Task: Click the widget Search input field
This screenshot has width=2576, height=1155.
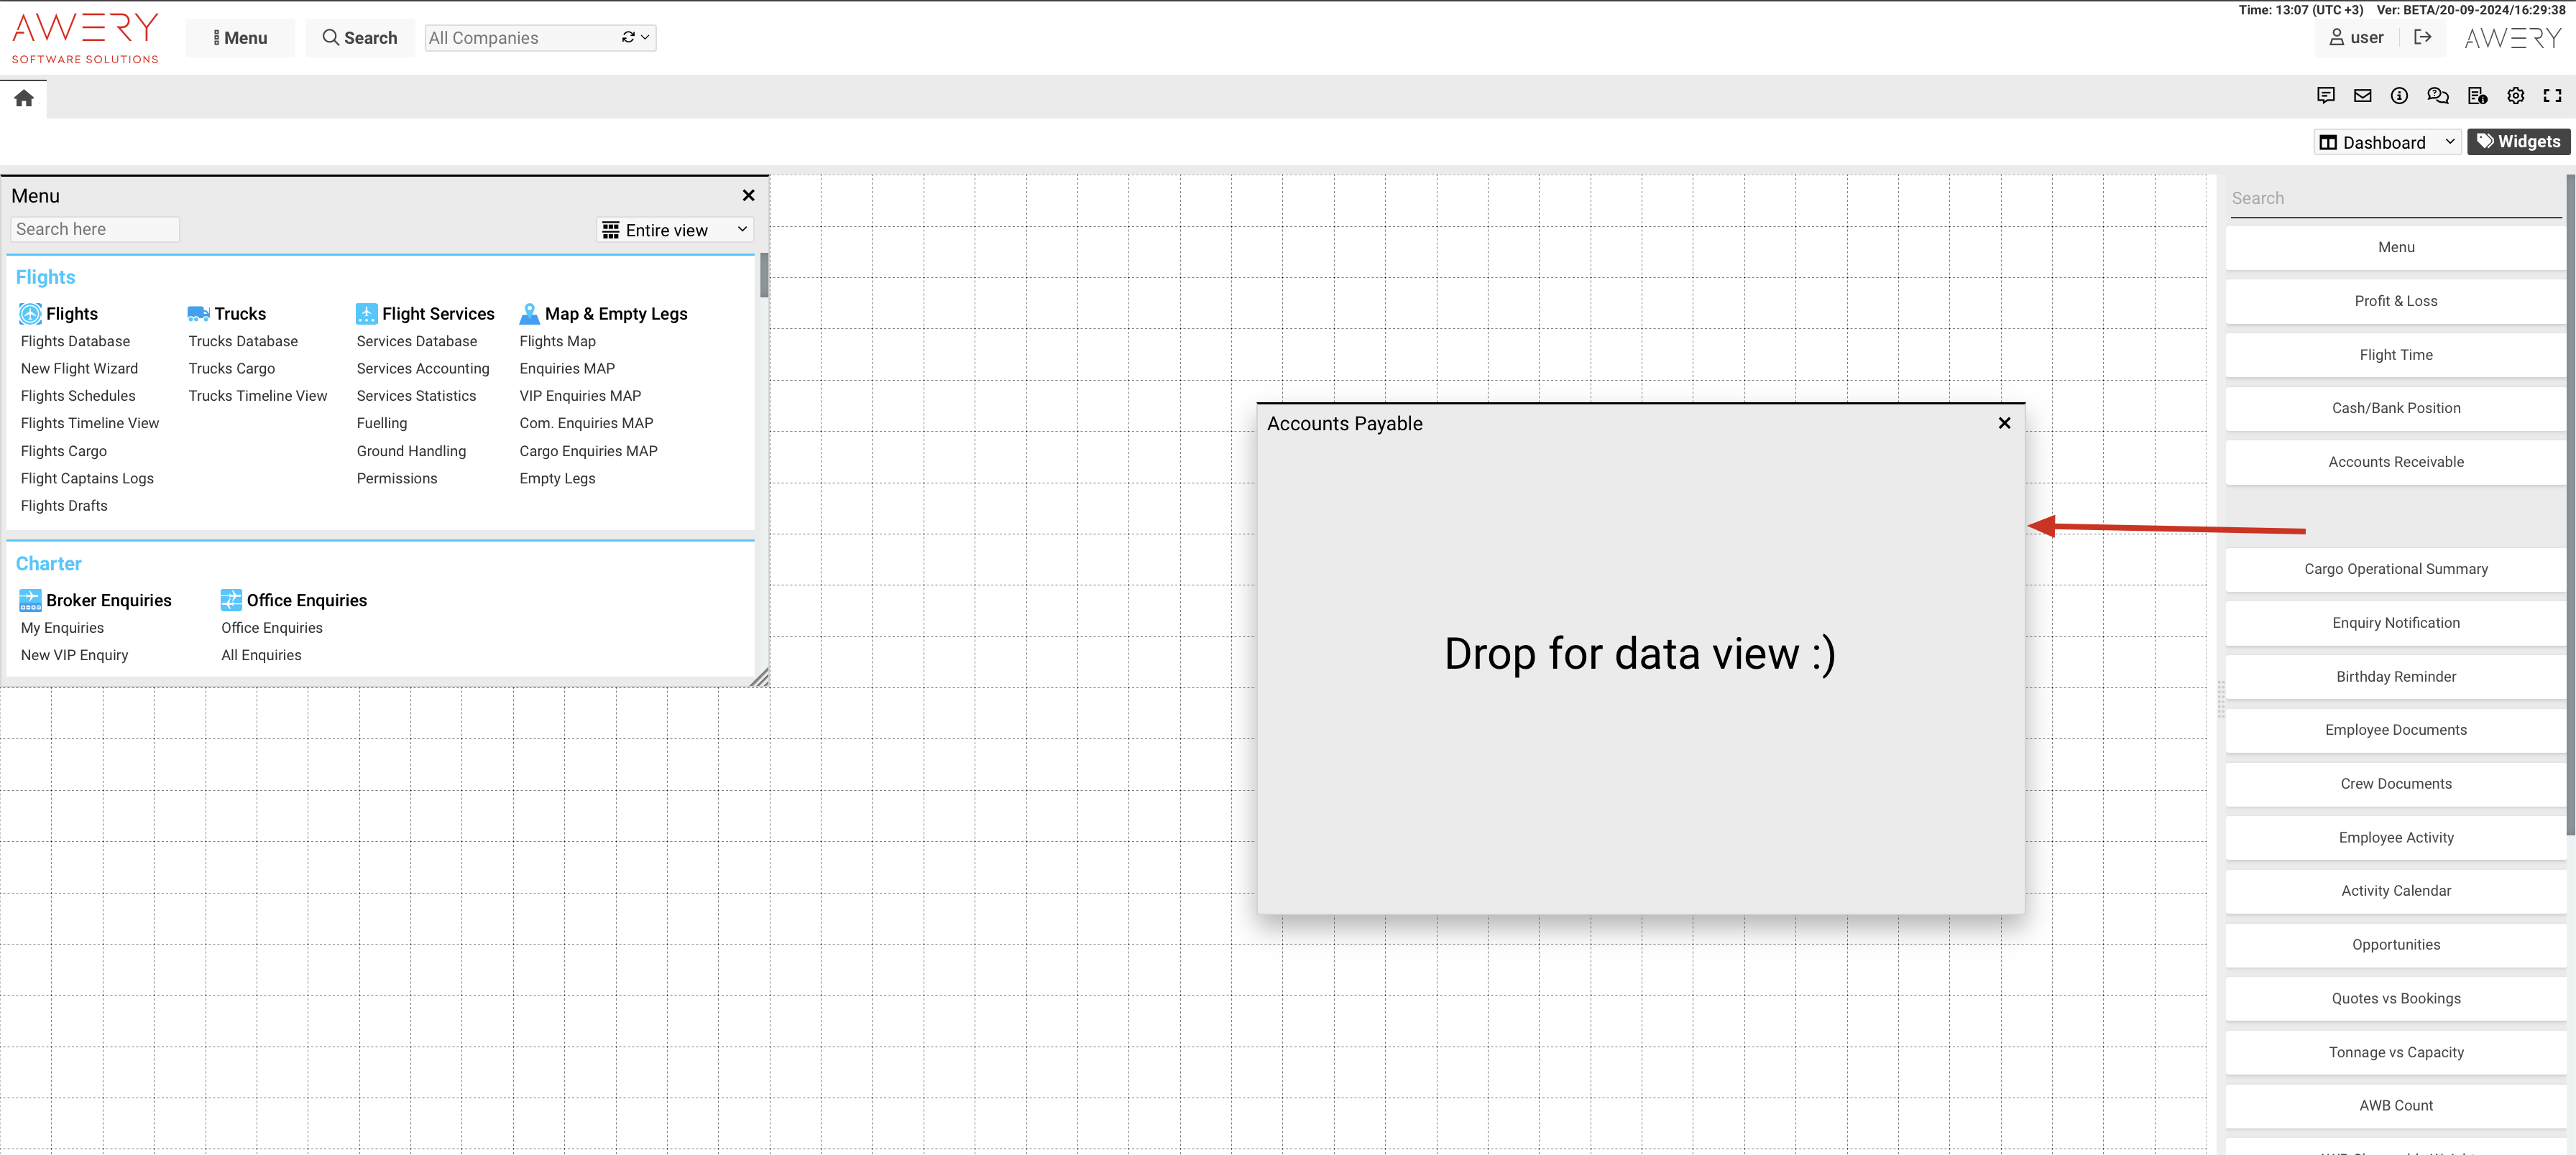Action: 2395,198
